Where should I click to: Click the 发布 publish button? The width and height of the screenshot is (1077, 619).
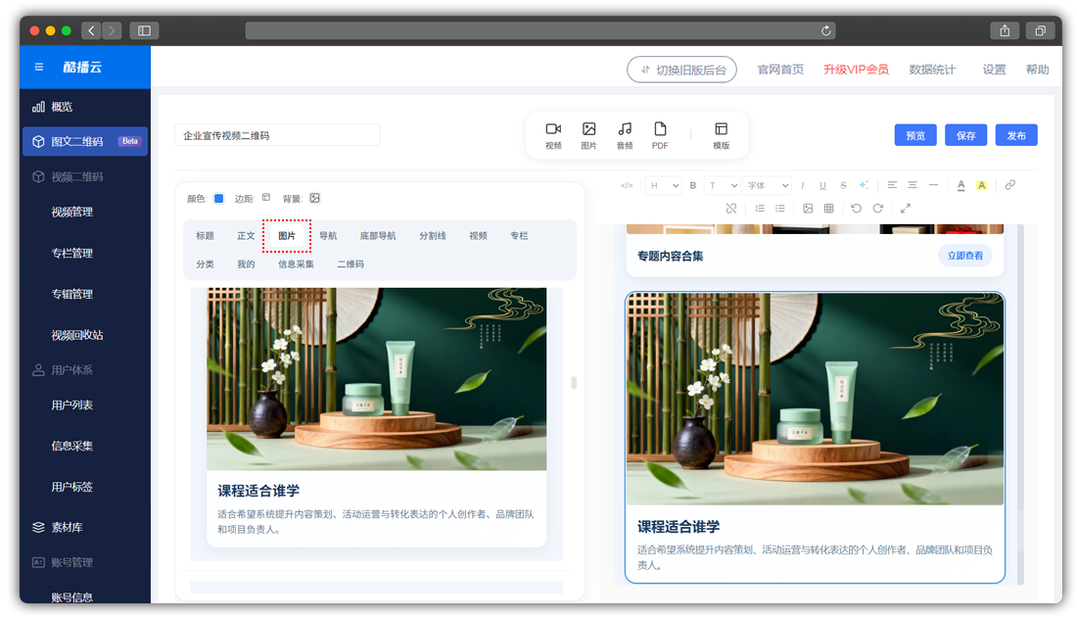(1016, 135)
